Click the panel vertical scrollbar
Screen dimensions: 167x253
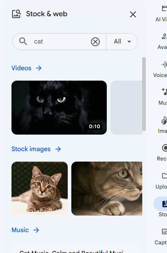point(144,94)
